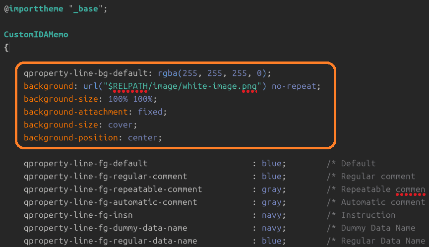Click blue value of qproperty-line-fg-regular-data-name
The width and height of the screenshot is (429, 247).
[x=272, y=241]
